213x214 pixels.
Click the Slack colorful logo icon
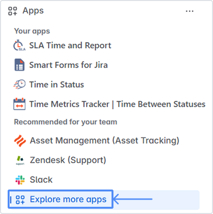(x=20, y=180)
